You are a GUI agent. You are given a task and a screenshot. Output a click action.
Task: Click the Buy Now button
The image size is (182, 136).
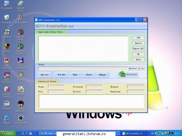(61, 75)
